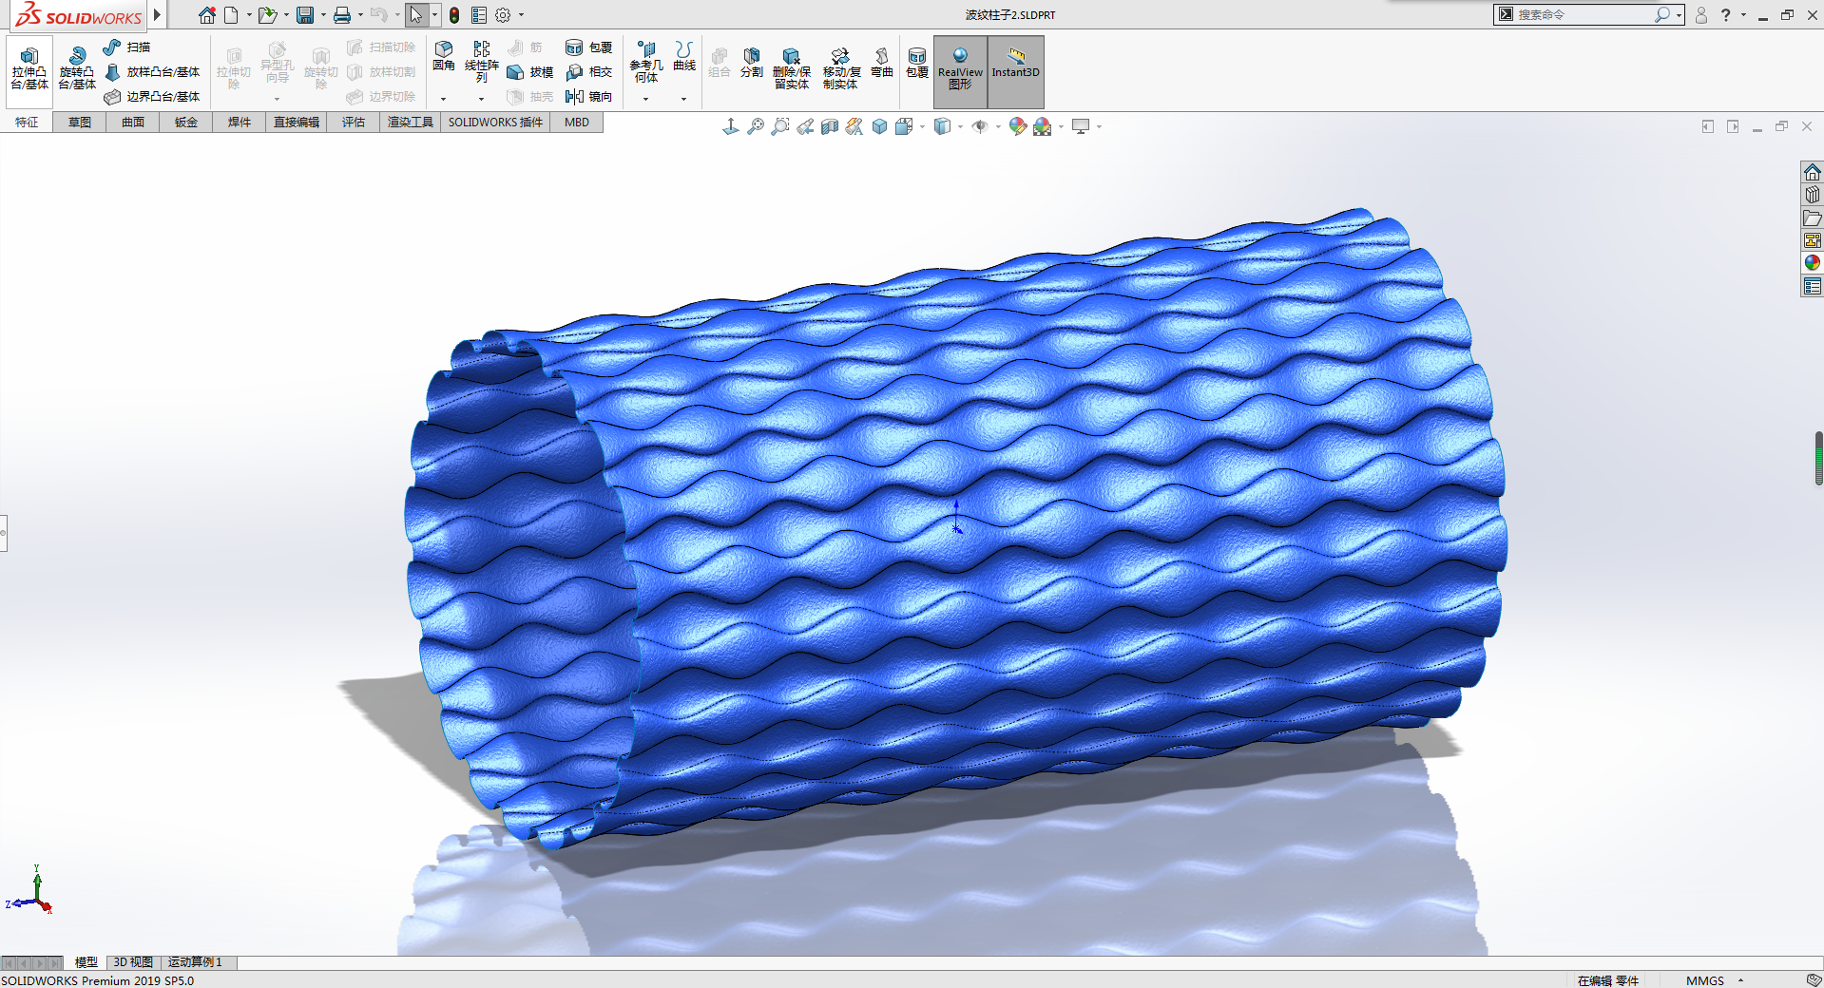Click the Zoom to Area icon
Viewport: 1824px width, 988px height.
[x=780, y=126]
